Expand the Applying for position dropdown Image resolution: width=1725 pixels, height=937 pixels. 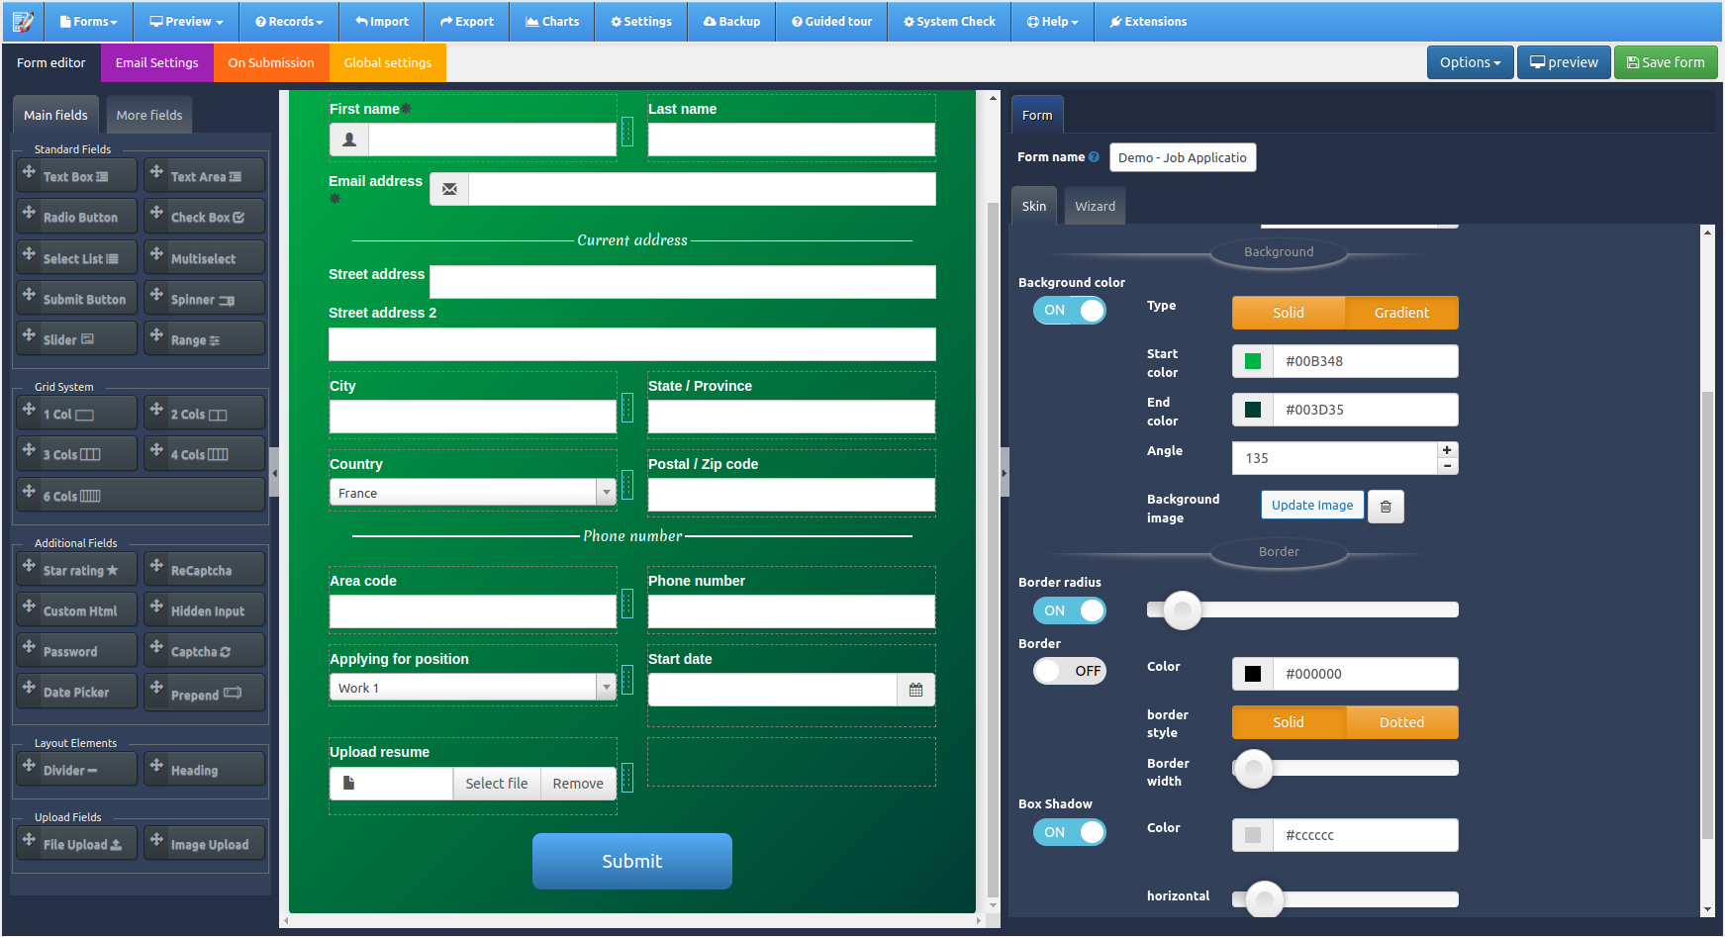[x=606, y=686]
